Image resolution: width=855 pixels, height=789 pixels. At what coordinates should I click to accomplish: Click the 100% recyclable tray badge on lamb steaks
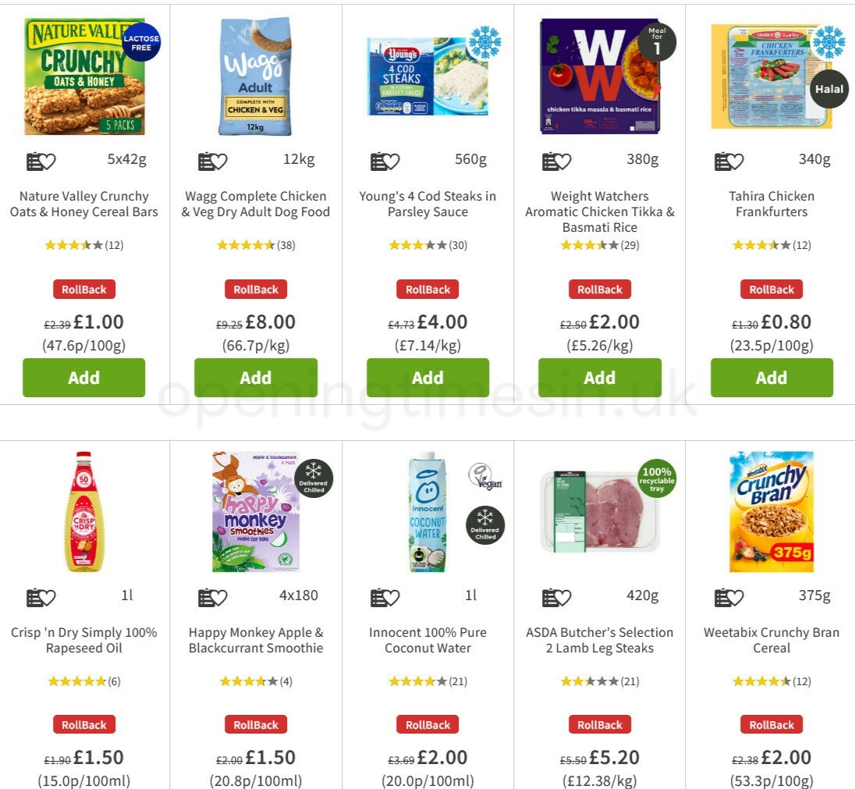[655, 479]
